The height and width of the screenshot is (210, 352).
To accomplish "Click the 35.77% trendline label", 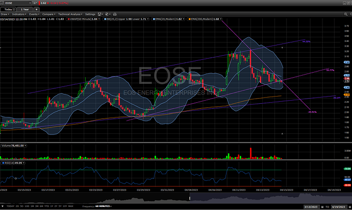I will coord(330,71).
